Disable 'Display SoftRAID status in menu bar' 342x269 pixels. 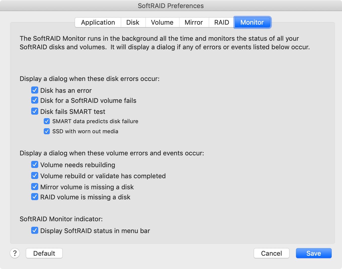35,230
